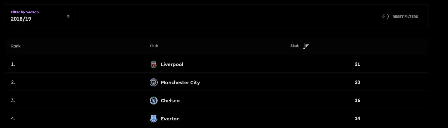
Task: Click the Everton club crest icon
Action: (x=153, y=119)
